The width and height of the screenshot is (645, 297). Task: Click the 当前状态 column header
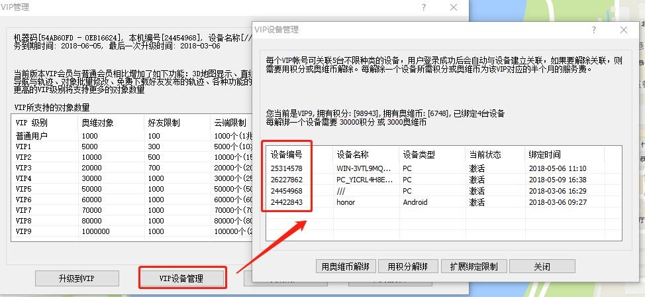(x=485, y=154)
